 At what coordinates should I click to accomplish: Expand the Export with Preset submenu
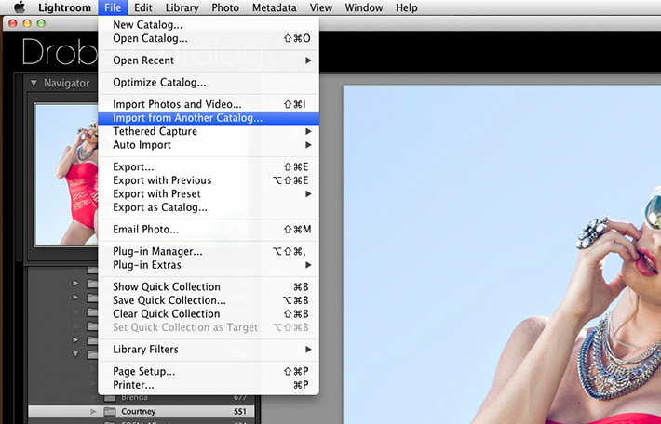pyautogui.click(x=209, y=193)
